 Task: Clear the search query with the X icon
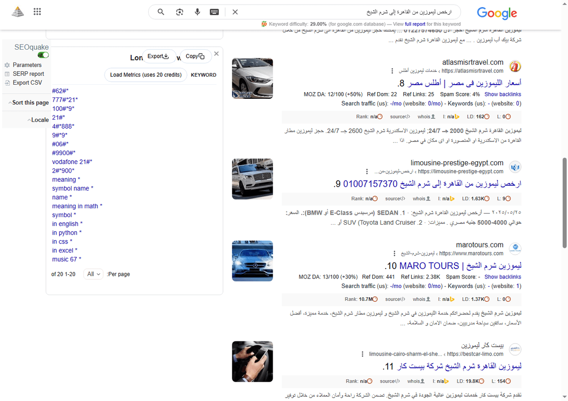[x=235, y=12]
